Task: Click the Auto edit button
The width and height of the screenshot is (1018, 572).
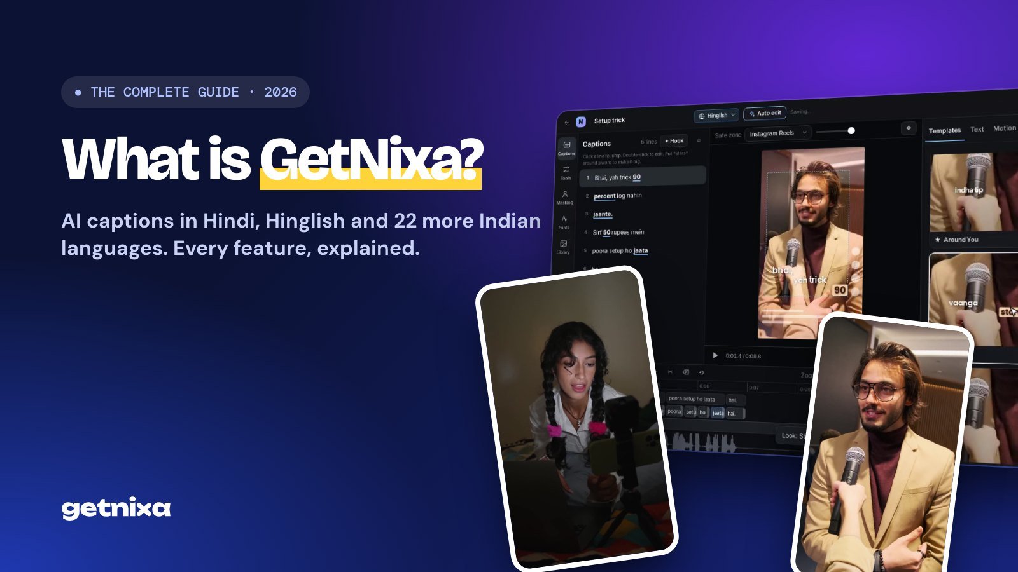Action: (765, 113)
